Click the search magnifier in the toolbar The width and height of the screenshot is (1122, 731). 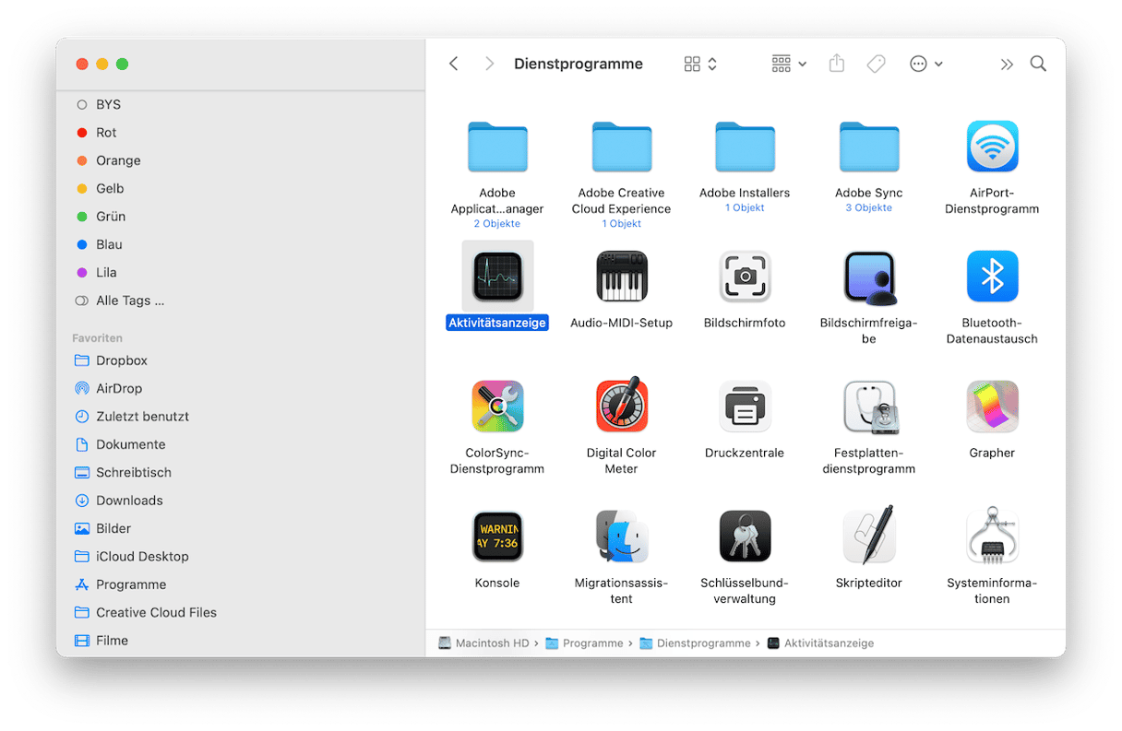[x=1038, y=64]
